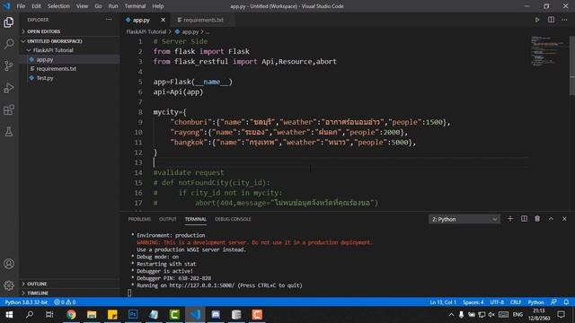Open File Explorer from taskbar
This screenshot has height=323, width=575.
point(92,315)
